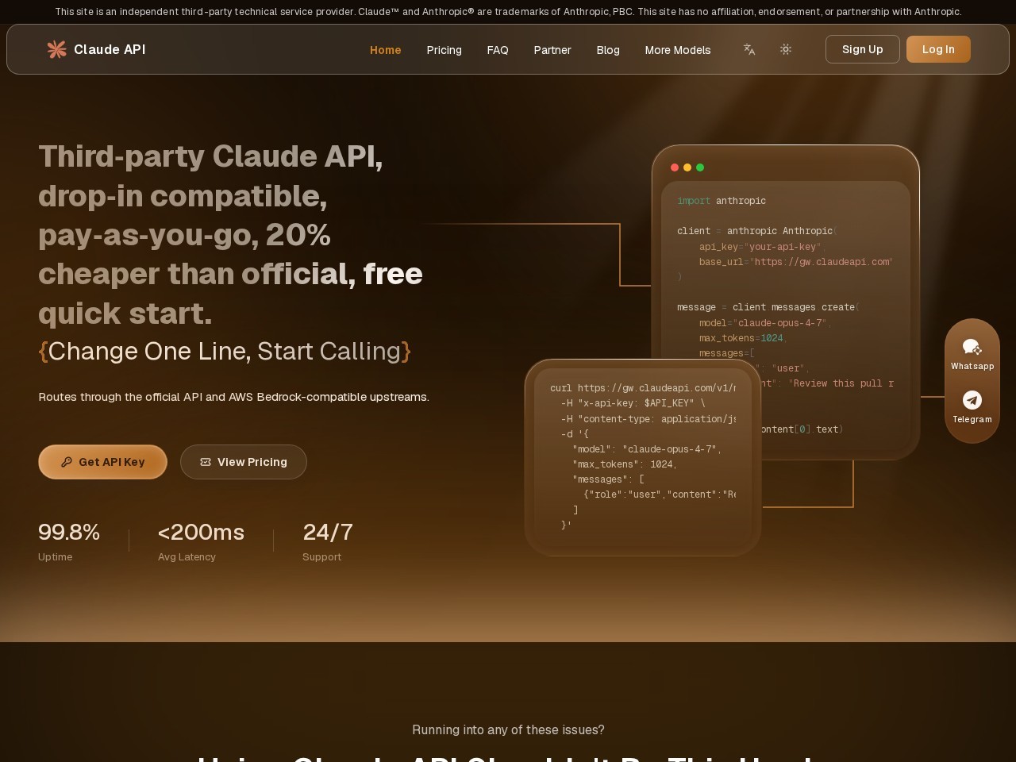
Task: Click the Get API Key button
Action: pyautogui.click(x=103, y=462)
